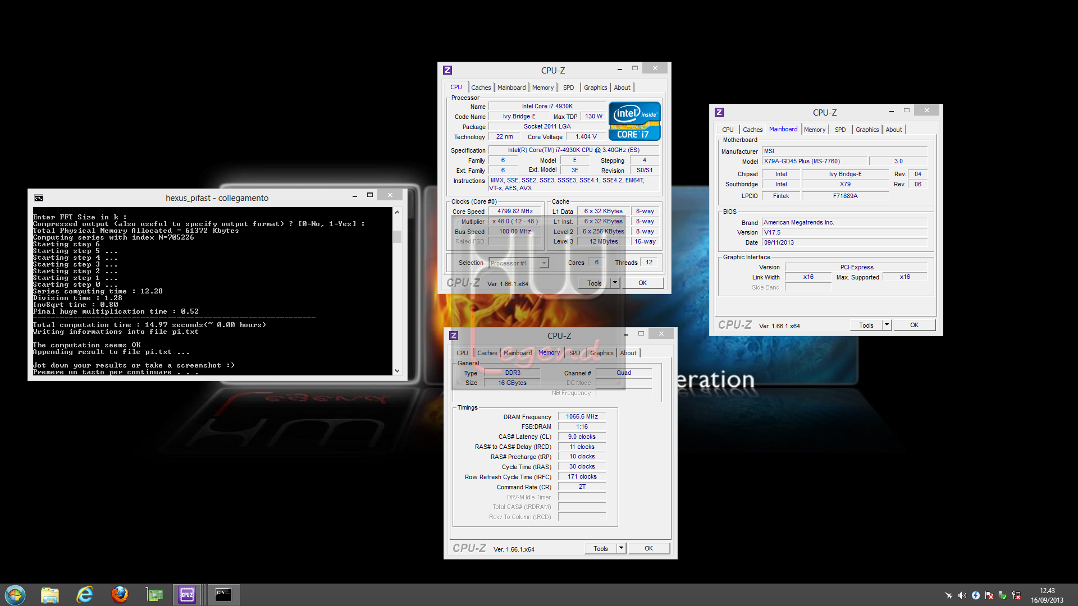This screenshot has width=1078, height=606.
Task: Click the processor name Intel Core i7 4930K
Action: 547,106
